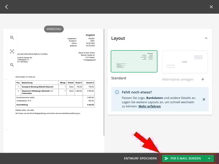219x164 pixels.
Task: Click the plus icon to add alternative layout
Action: (203, 79)
